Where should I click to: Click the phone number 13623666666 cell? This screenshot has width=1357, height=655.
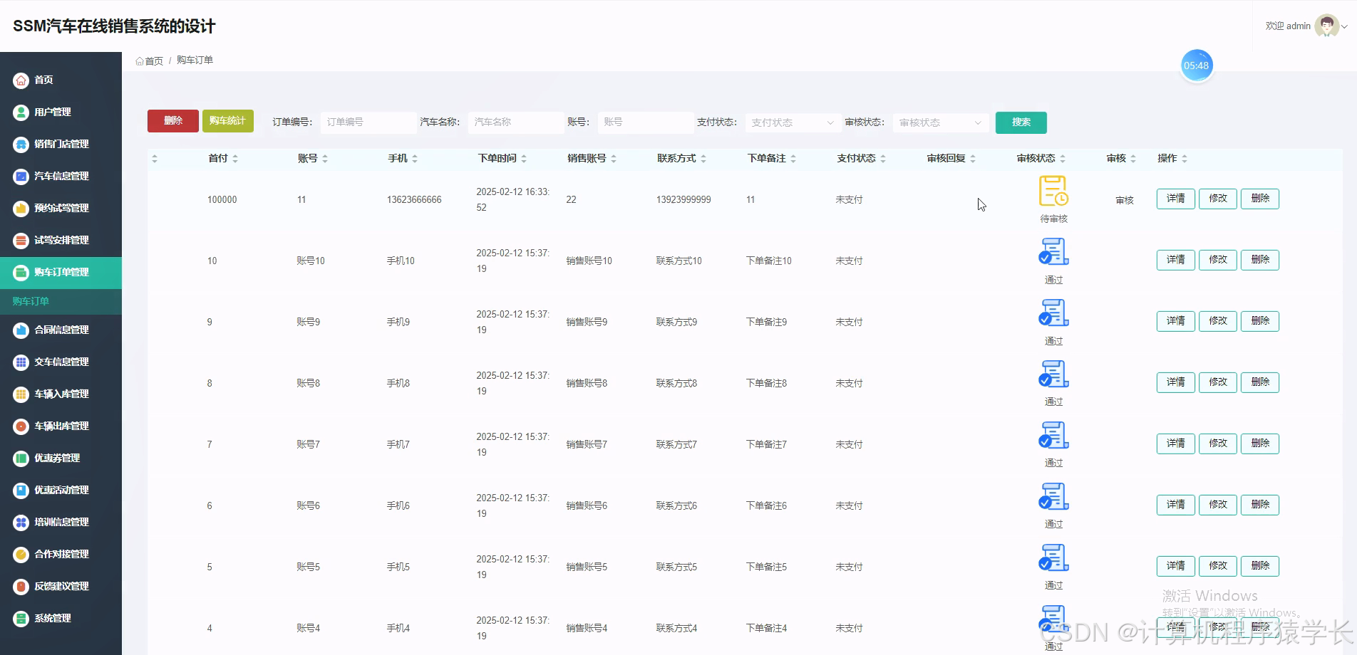(x=414, y=200)
